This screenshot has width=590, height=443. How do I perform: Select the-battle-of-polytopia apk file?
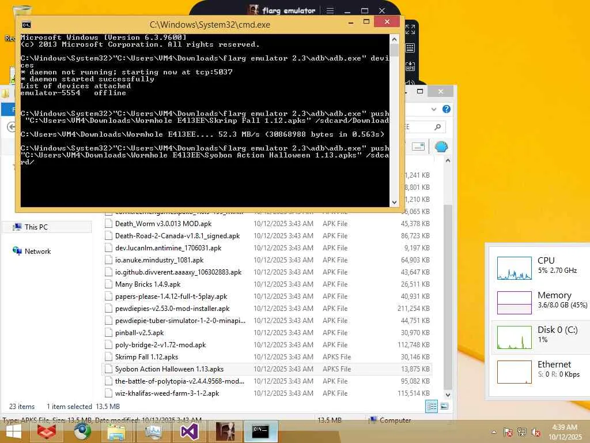(180, 381)
